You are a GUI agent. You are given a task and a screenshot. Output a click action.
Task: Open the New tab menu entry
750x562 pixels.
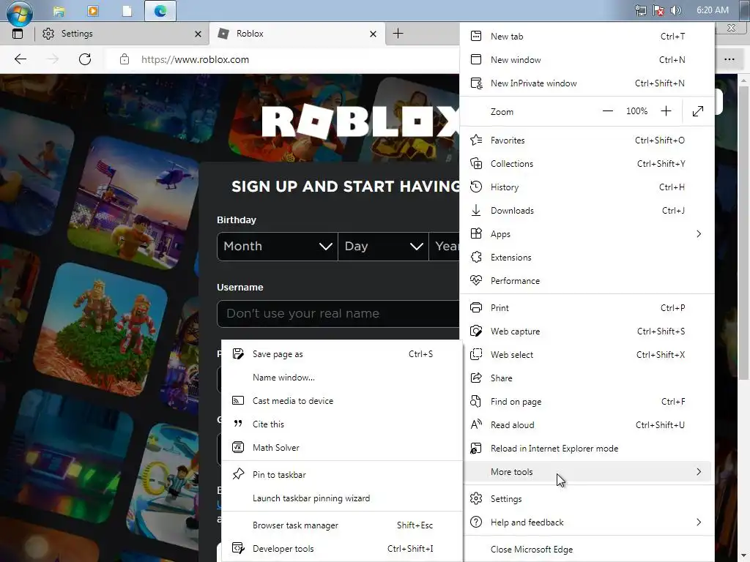pos(587,37)
